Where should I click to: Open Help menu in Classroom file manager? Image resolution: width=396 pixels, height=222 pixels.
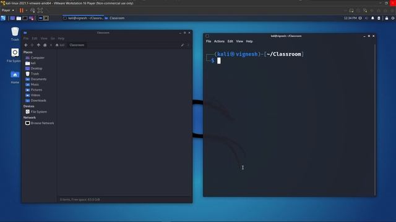(61, 38)
